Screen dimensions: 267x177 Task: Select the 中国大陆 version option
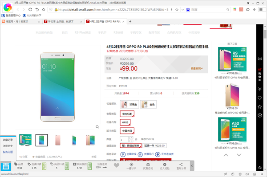pos(127,131)
